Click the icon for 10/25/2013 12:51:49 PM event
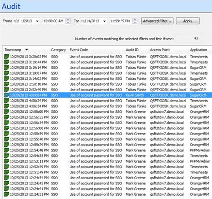The height and width of the screenshot is (199, 212). [x=6, y=172]
